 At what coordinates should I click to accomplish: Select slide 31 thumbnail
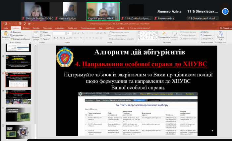tap(18, 115)
